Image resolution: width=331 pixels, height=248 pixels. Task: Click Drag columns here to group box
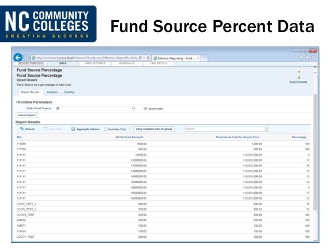point(154,129)
